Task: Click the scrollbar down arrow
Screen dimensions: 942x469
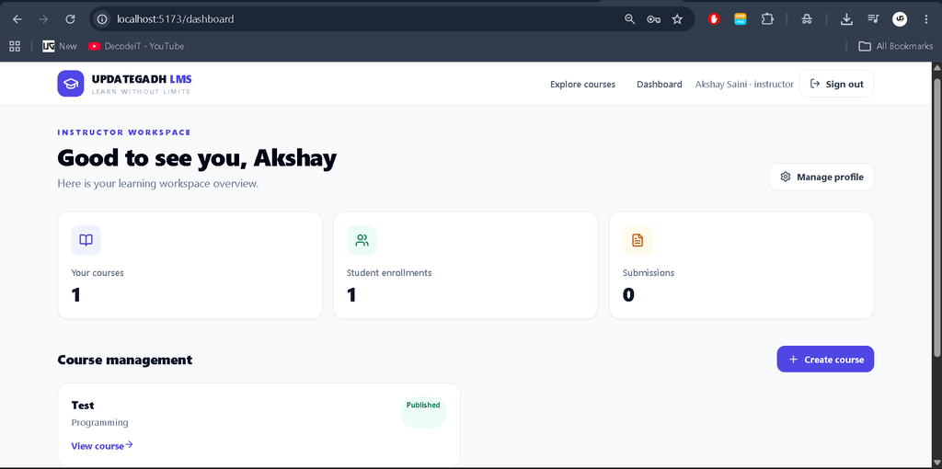Action: (937, 463)
